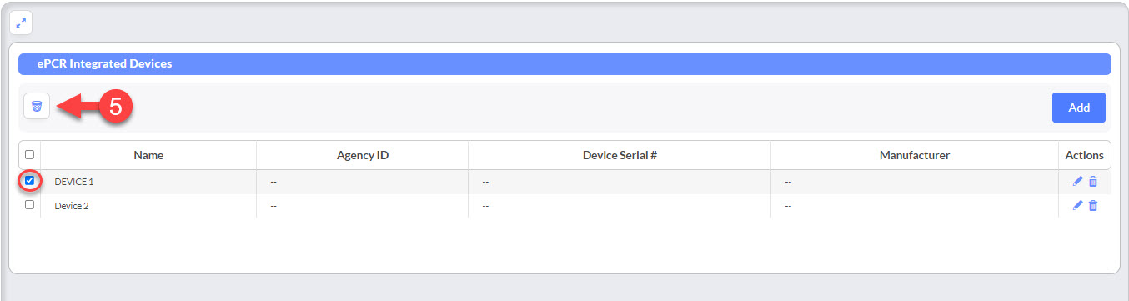Delete DEVICE 1 using trash icon
The image size is (1129, 301).
coord(1093,181)
